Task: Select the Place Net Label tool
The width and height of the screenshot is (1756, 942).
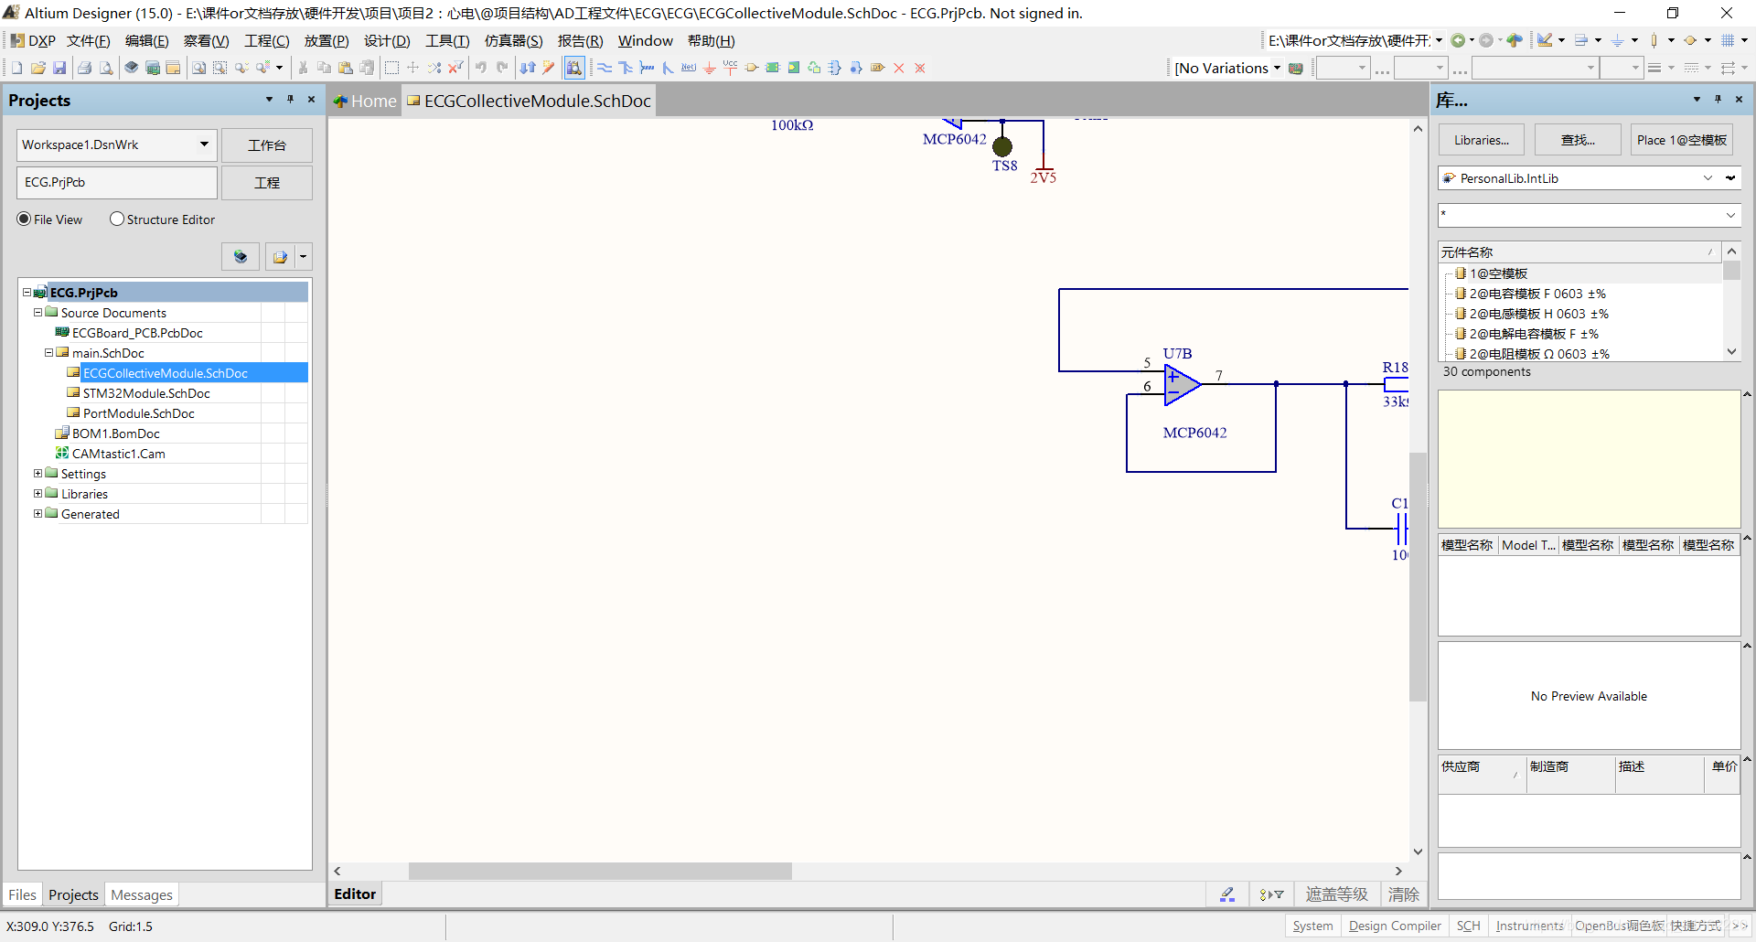Action: [689, 68]
